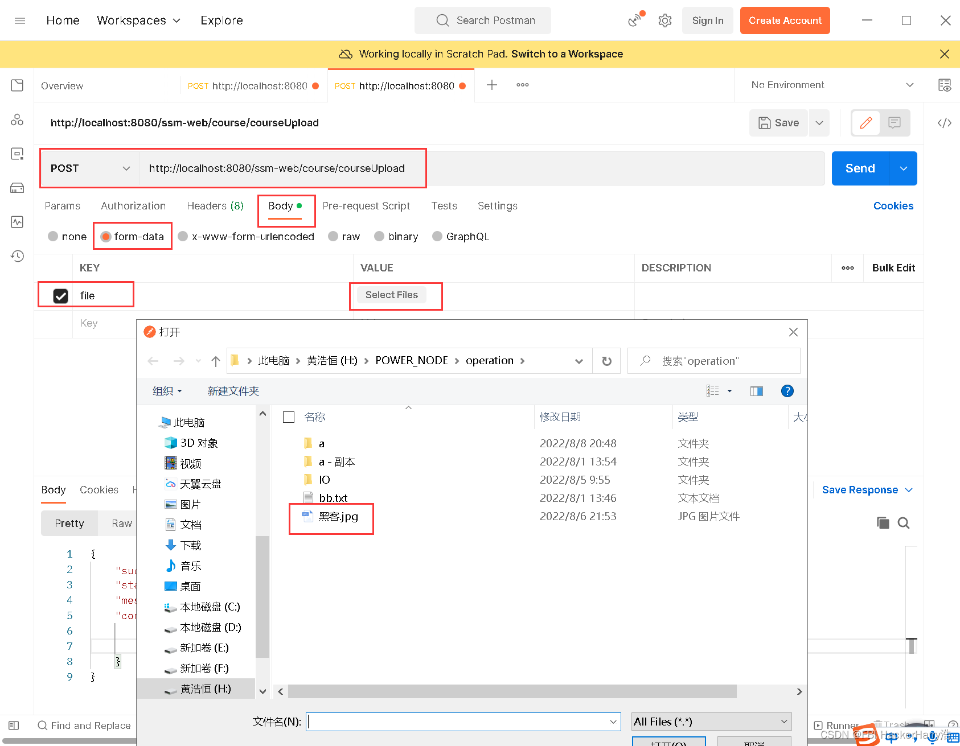Click the horizontal scrollbar in file list
The height and width of the screenshot is (746, 960).
(512, 691)
